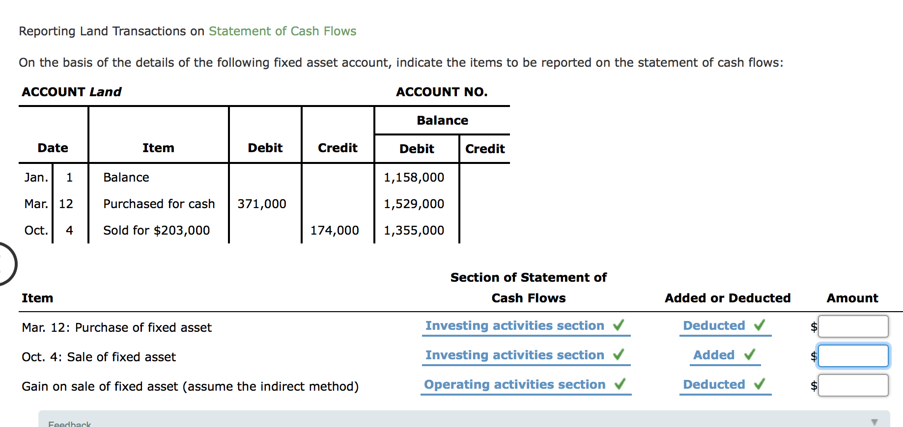This screenshot has height=427, width=903.
Task: Click checkmark next to Added
Action: tap(750, 354)
